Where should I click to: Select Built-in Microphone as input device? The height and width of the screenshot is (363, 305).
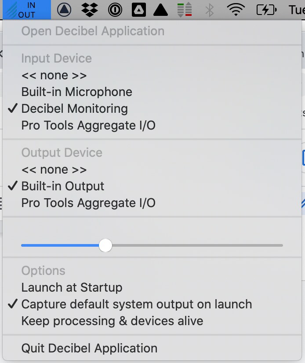pos(76,92)
